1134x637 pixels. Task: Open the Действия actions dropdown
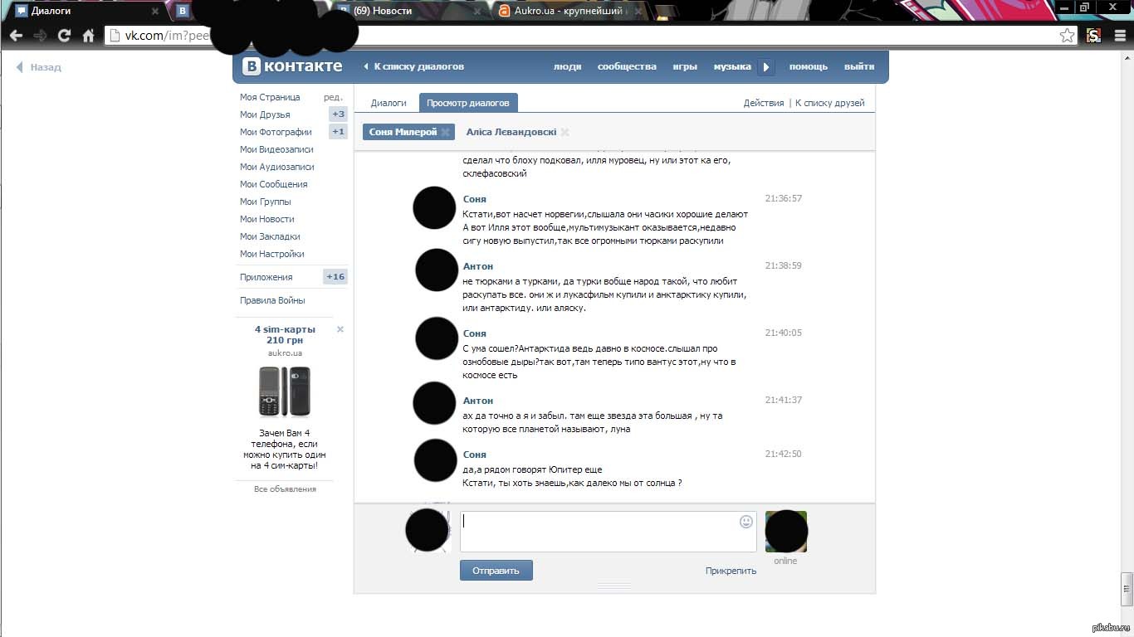pos(764,103)
